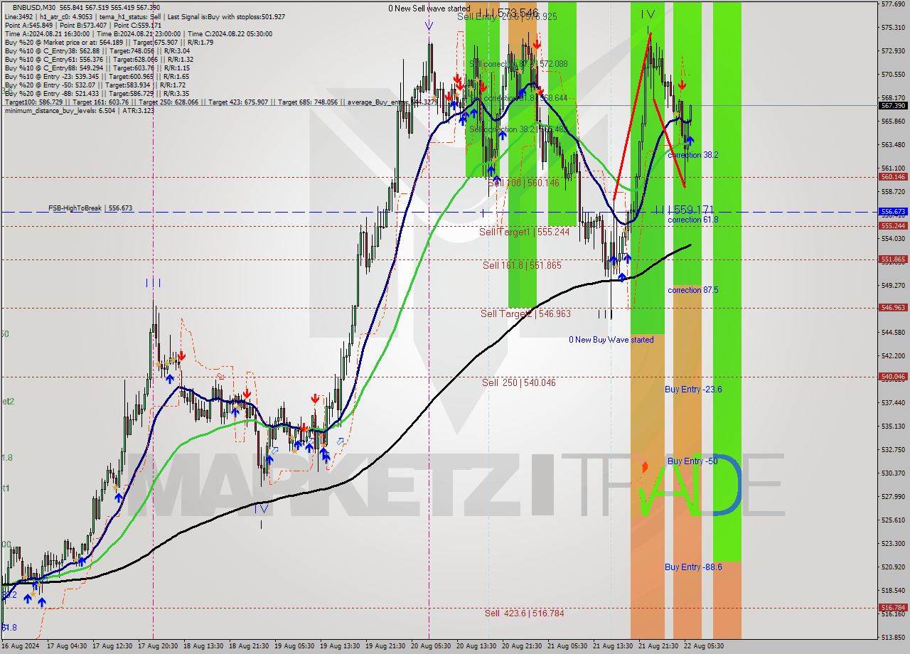
Task: Click the red 551.865 price axis tag
Action: click(x=893, y=259)
